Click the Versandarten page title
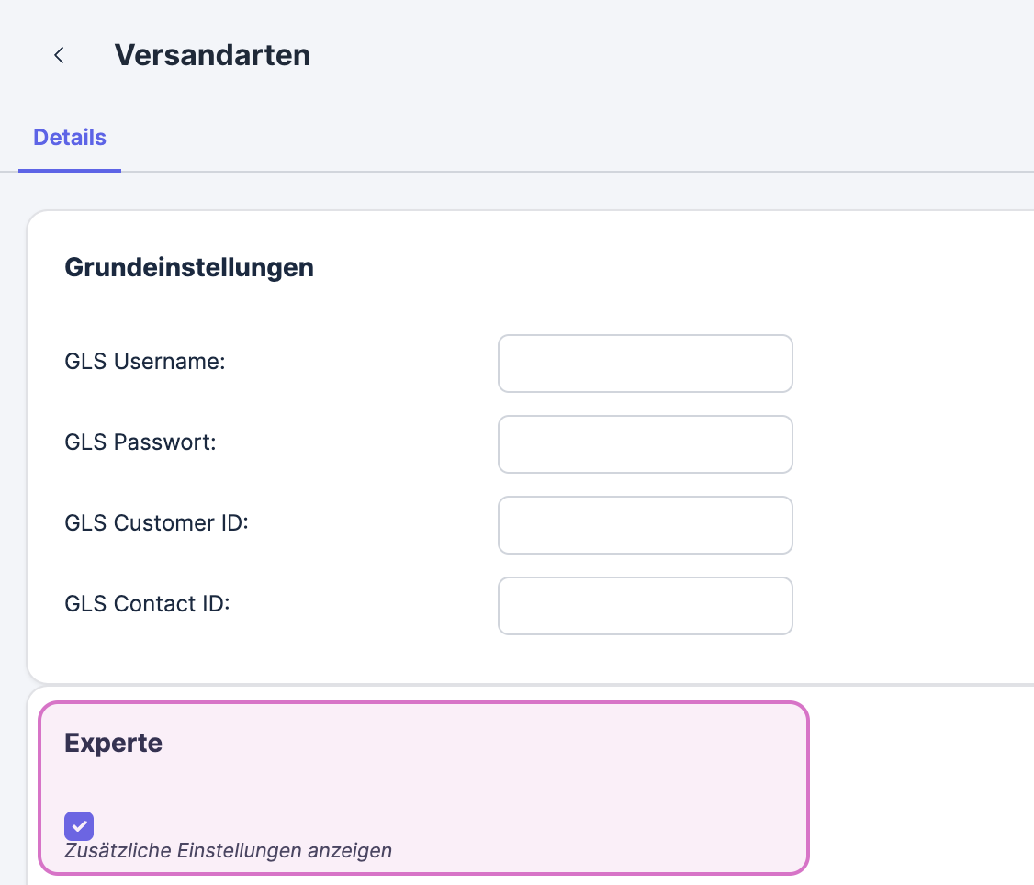Screen dimensions: 1034x885 pyautogui.click(x=212, y=55)
